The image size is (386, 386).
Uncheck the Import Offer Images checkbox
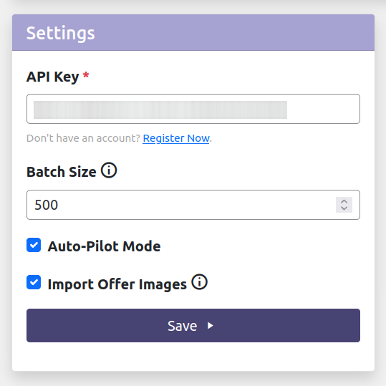click(34, 282)
